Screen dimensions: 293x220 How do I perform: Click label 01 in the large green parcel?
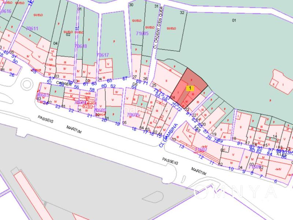[x=232, y=20]
